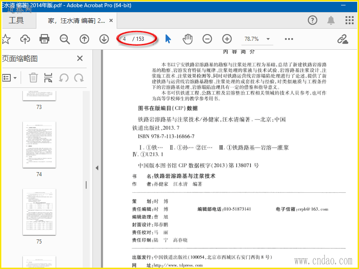Collapse the navigation pane arrow
This screenshot has width=359, height=269.
tap(97, 168)
